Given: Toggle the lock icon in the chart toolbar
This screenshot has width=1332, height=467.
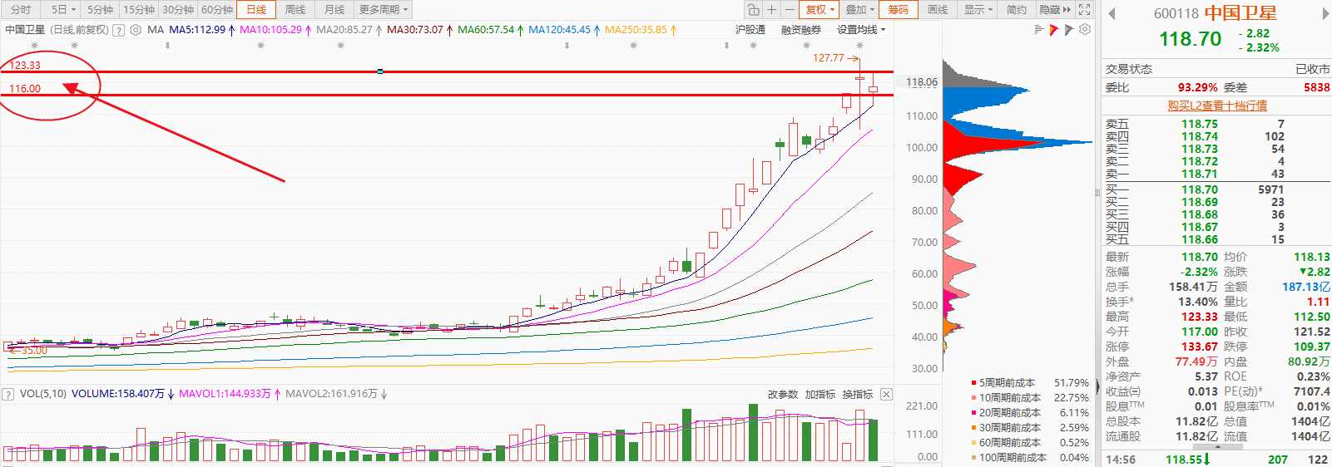Looking at the screenshot, I should [x=753, y=10].
